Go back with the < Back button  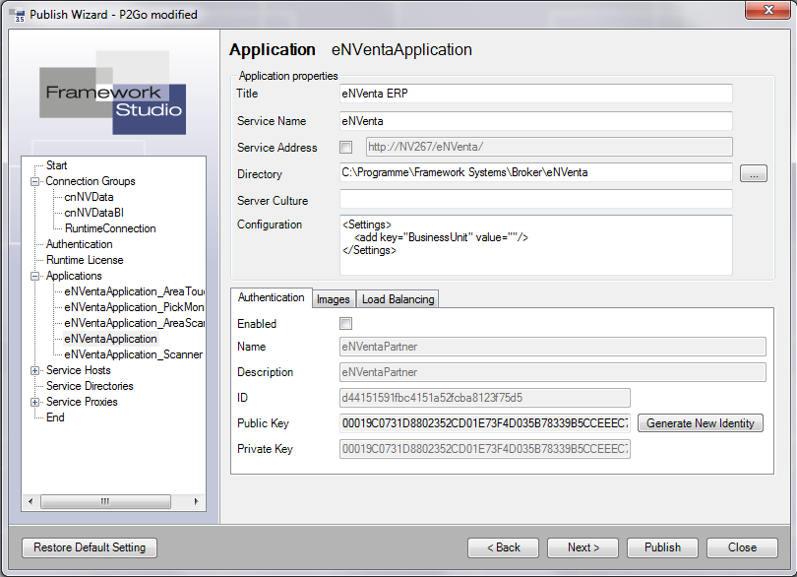(503, 547)
